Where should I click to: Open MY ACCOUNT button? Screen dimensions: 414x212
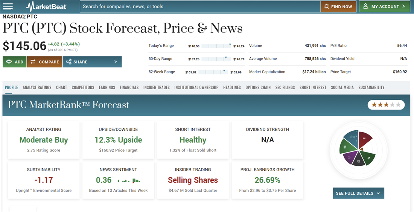click(x=384, y=7)
